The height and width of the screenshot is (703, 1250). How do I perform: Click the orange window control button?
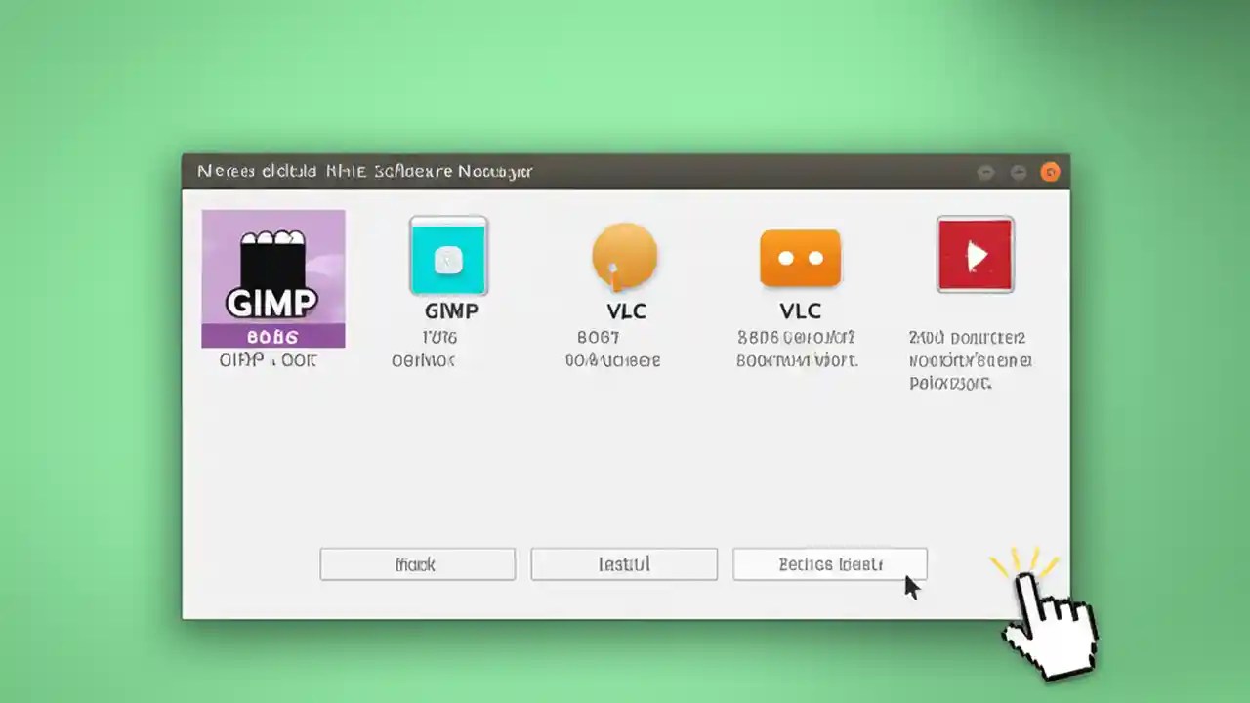pyautogui.click(x=1050, y=172)
